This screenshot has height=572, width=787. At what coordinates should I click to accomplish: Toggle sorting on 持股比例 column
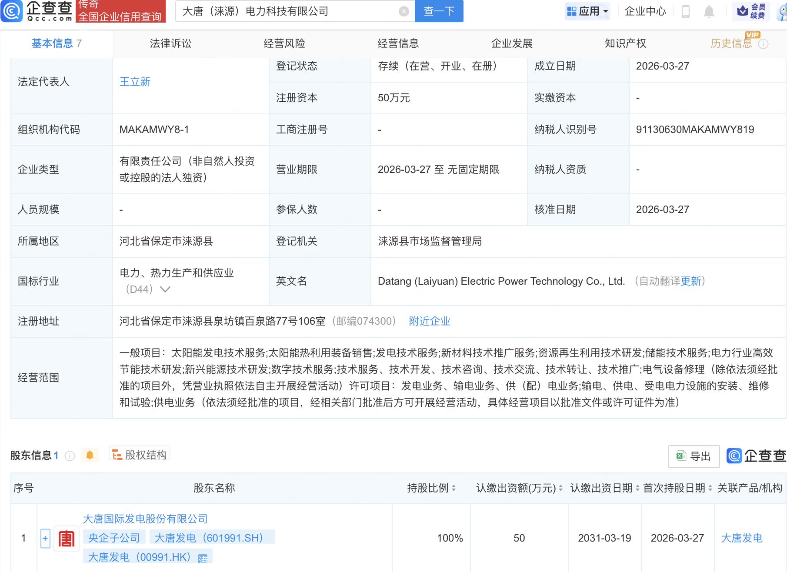coord(454,488)
